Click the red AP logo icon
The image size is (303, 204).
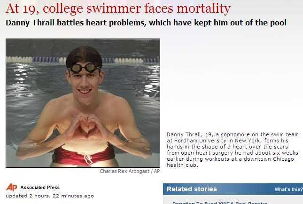coord(11,187)
